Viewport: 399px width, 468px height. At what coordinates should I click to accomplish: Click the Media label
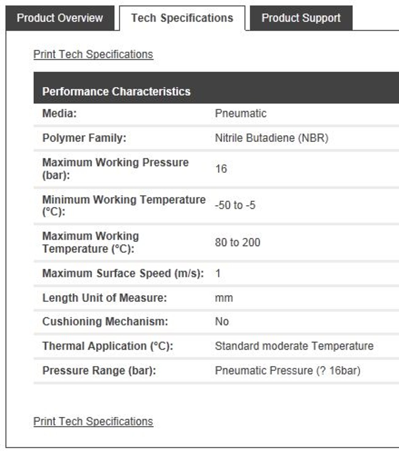(x=60, y=114)
